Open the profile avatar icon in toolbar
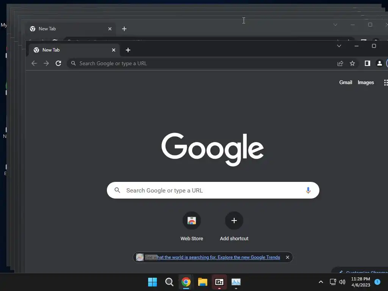 379,63
